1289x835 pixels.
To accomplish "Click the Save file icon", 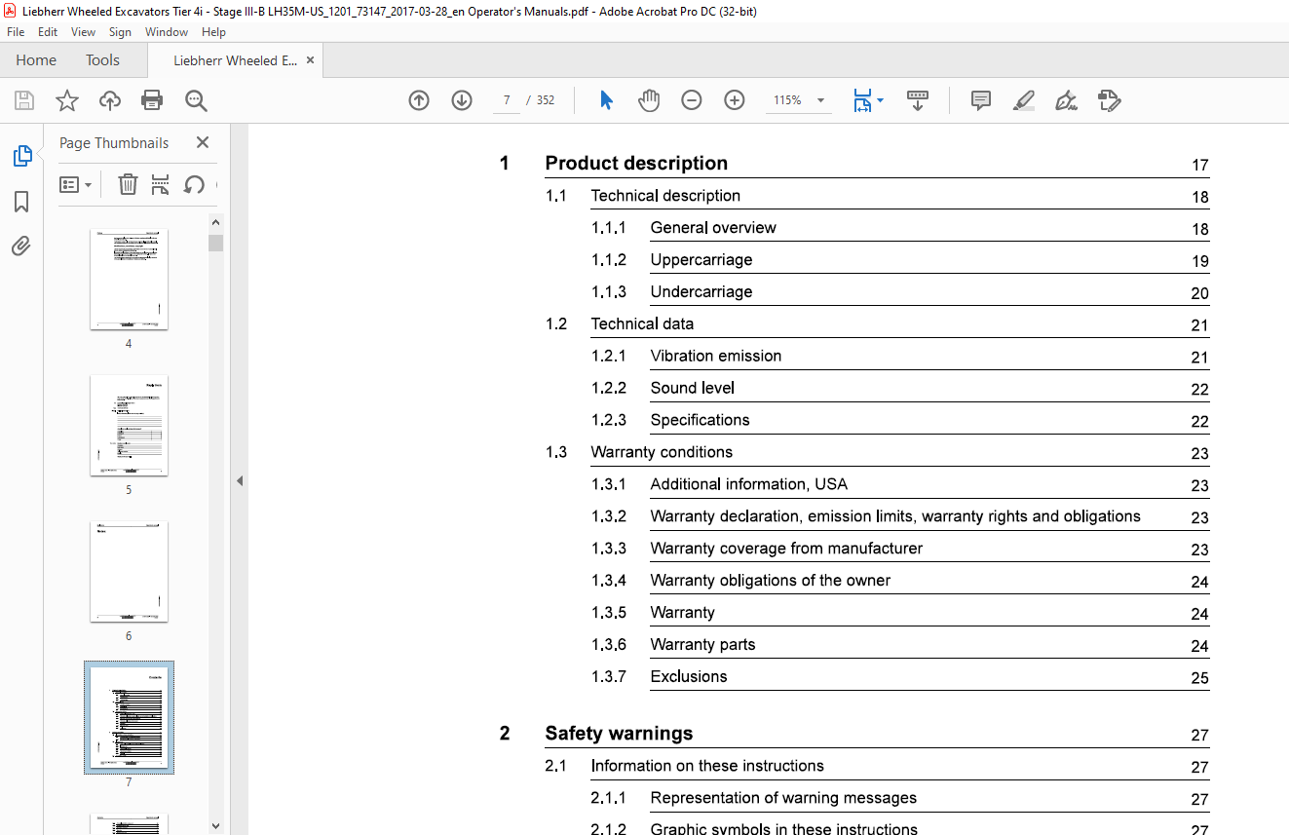I will click(x=24, y=100).
